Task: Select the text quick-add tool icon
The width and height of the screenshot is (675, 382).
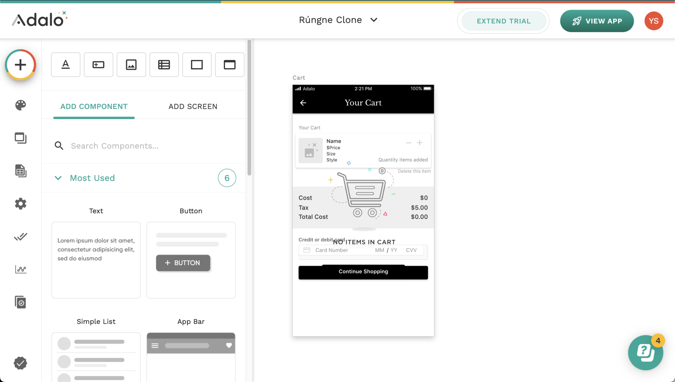Action: tap(66, 65)
